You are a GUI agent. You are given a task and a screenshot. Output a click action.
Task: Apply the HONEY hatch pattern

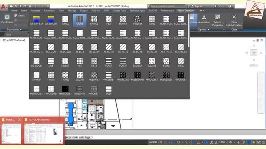tap(123, 20)
